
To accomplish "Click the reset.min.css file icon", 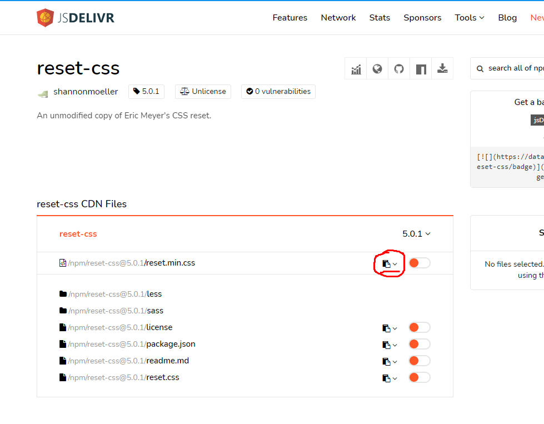I will pyautogui.click(x=62, y=263).
